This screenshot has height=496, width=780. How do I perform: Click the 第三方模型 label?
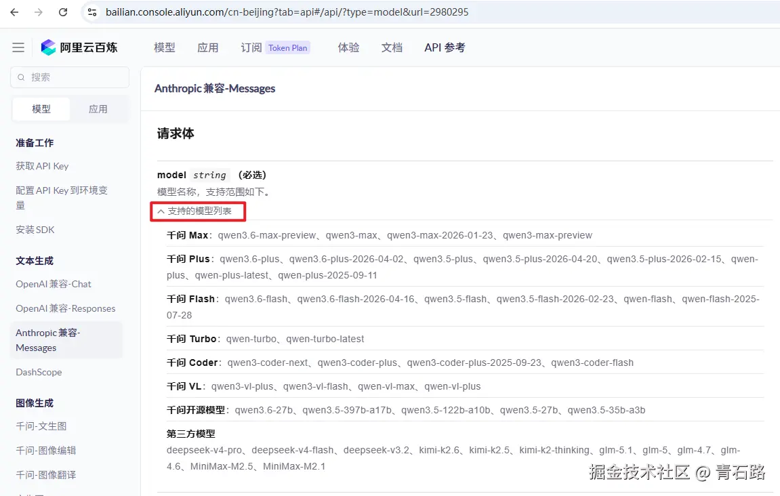click(x=190, y=434)
